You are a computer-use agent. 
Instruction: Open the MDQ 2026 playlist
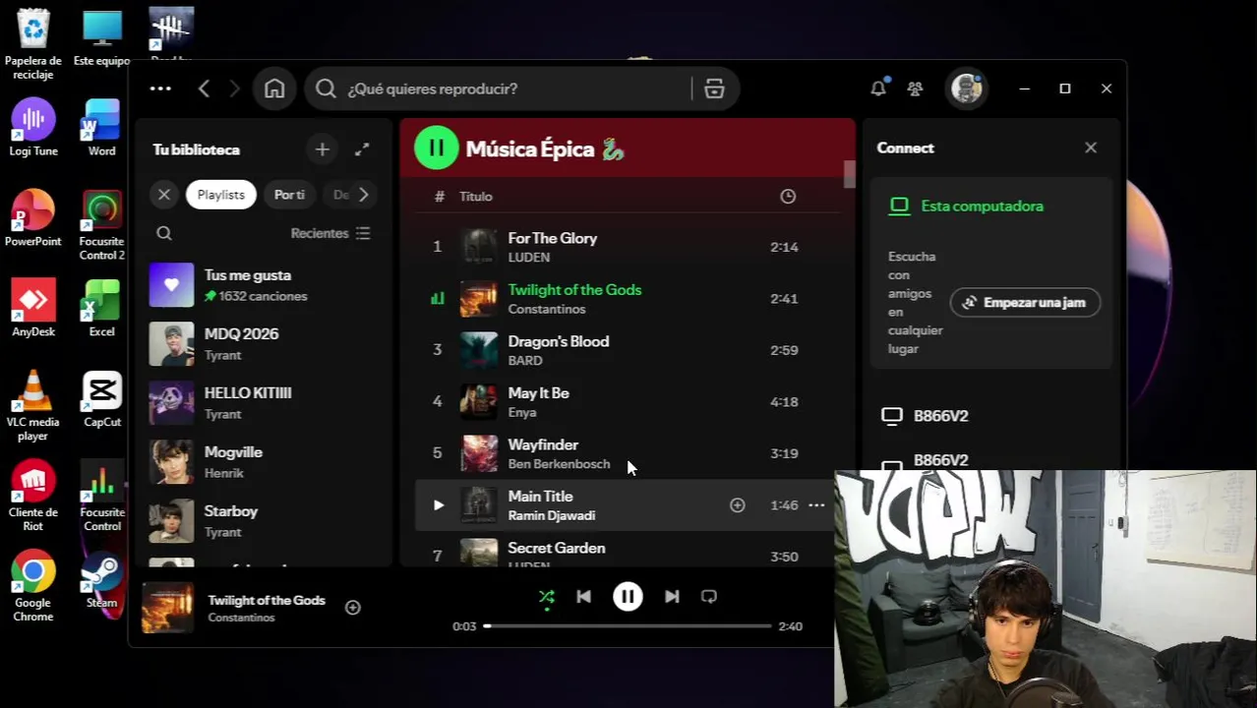pos(263,344)
